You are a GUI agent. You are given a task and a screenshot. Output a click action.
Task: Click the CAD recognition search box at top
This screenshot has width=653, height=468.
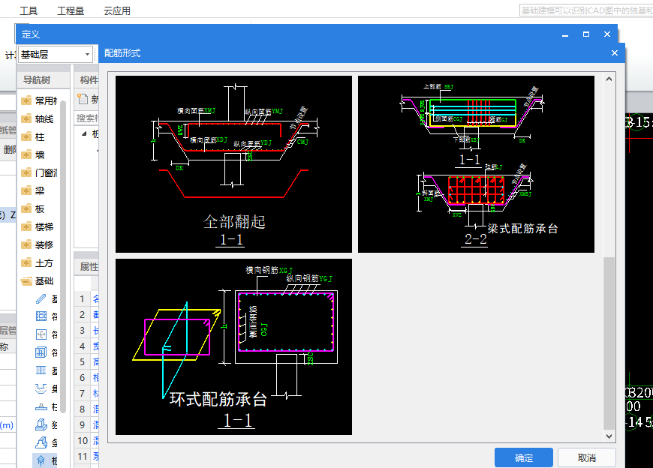[x=586, y=10]
